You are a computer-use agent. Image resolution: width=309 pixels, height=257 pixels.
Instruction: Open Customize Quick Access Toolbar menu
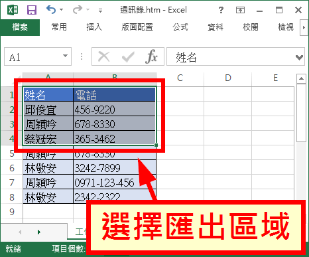point(100,10)
